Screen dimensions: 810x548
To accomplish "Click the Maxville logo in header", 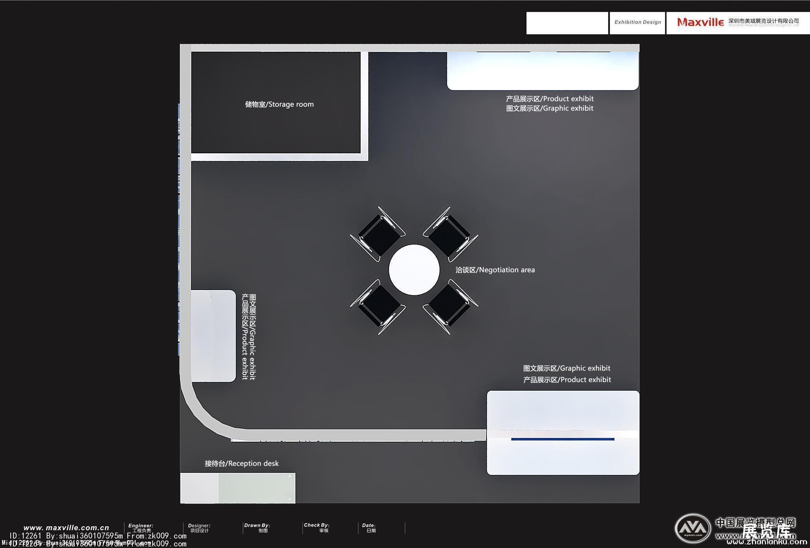I will click(700, 22).
